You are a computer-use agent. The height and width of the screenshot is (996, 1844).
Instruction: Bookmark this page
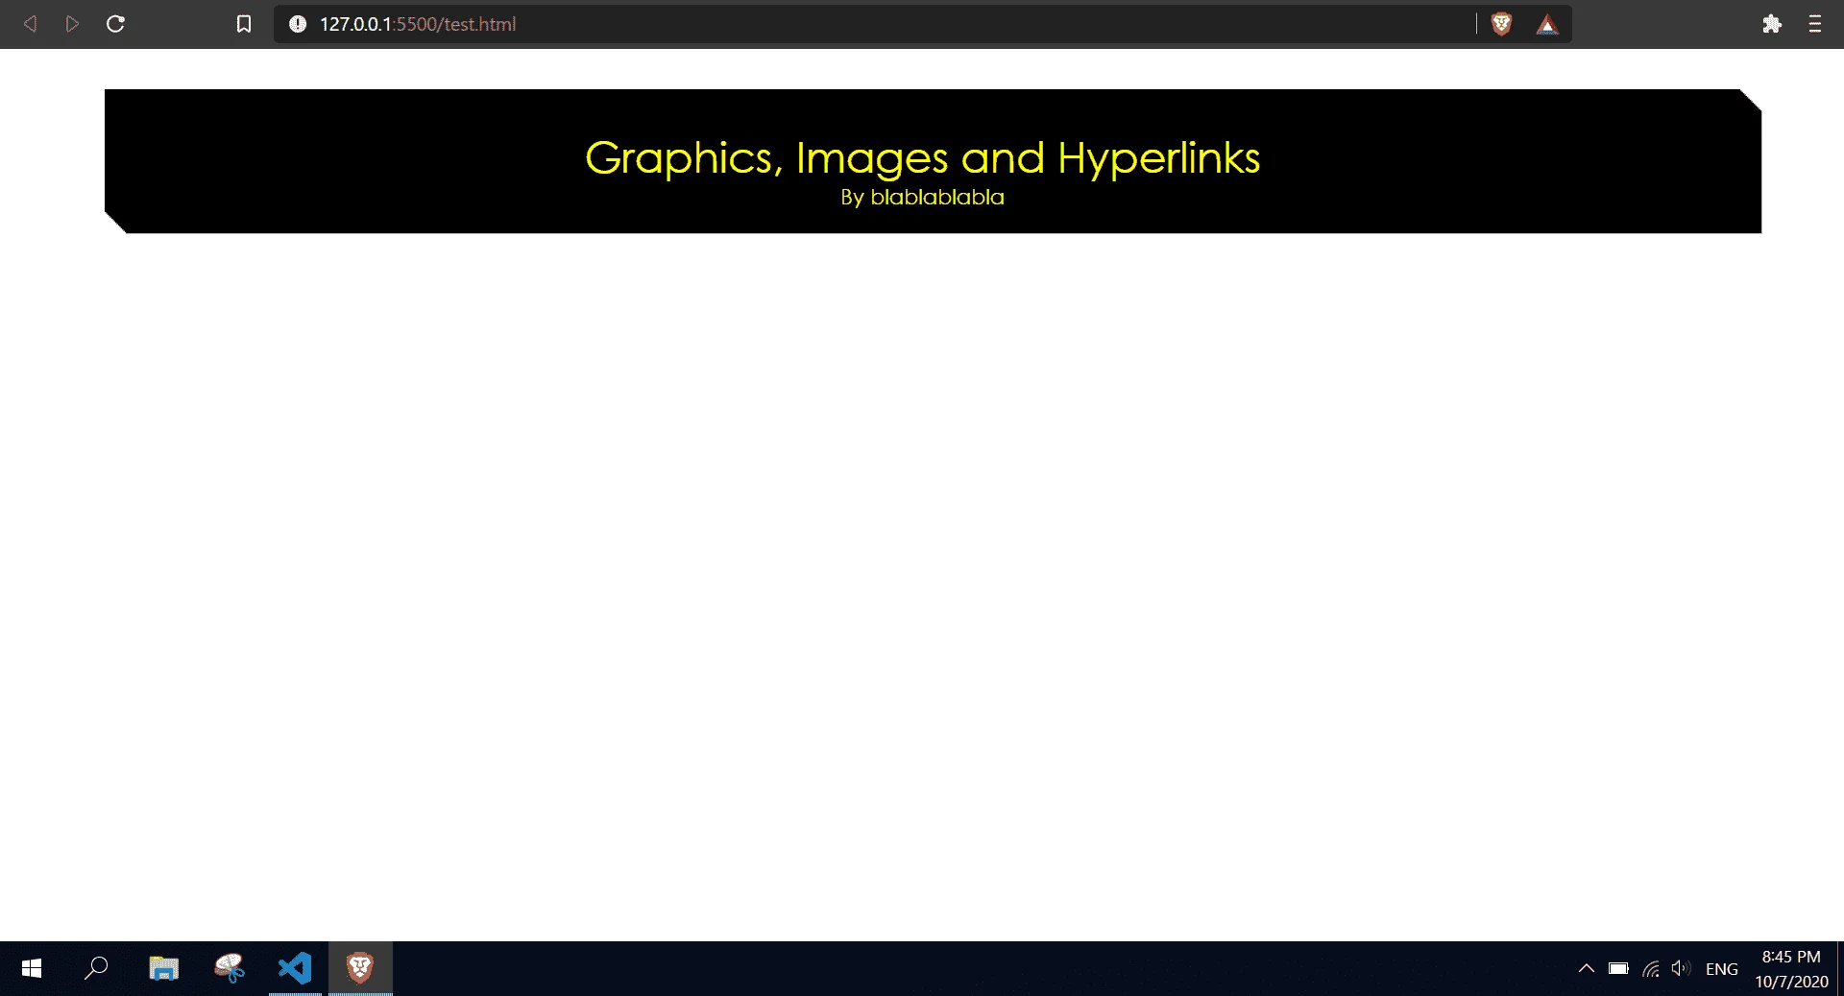(x=244, y=24)
